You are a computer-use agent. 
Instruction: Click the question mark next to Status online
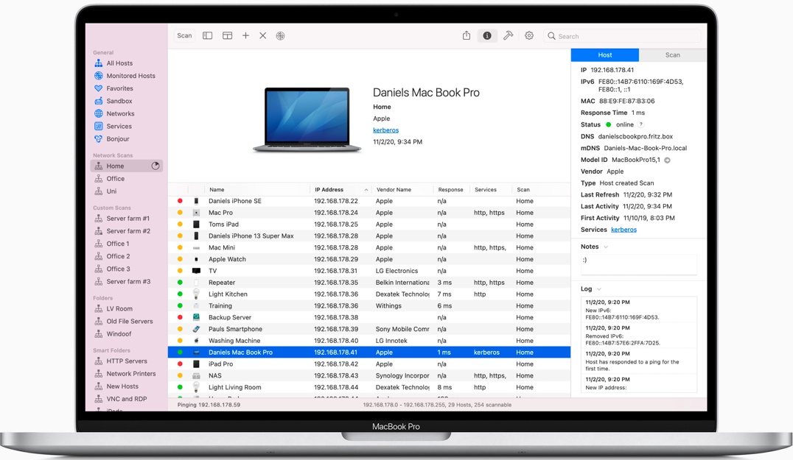[x=641, y=125]
